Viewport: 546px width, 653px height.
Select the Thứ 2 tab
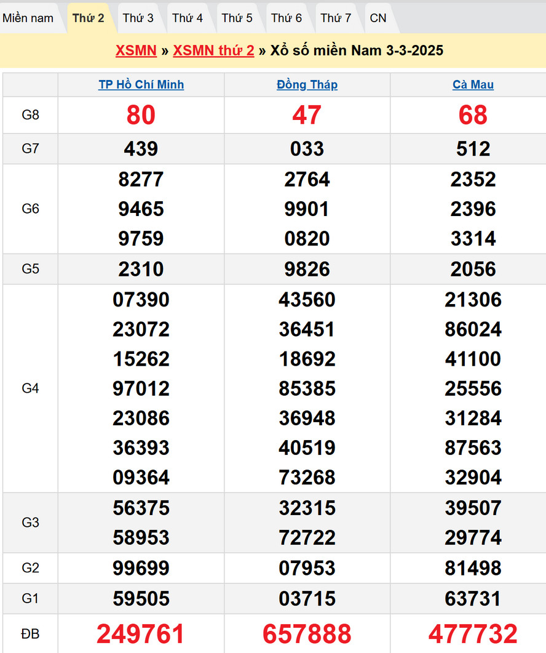[x=89, y=18]
